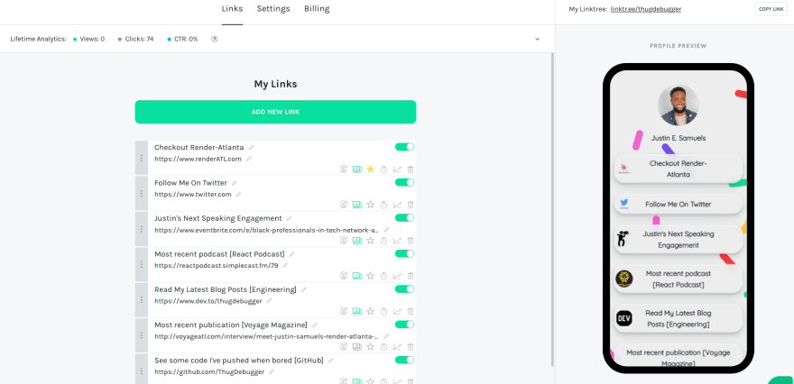Click the profile photo in the preview
The image size is (794, 384).
[x=678, y=105]
